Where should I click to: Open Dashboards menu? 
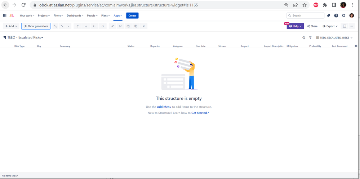pyautogui.click(x=75, y=15)
